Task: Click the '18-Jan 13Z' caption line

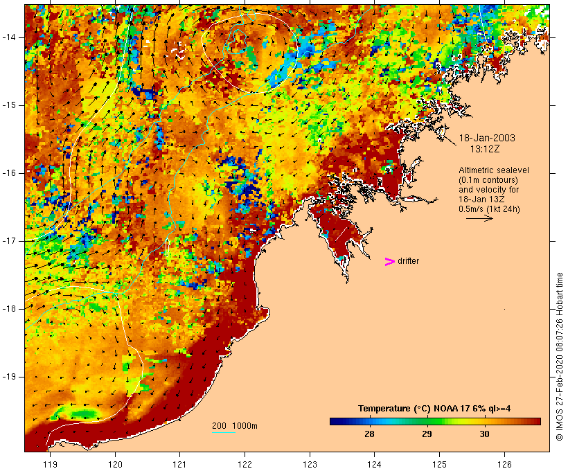Action: (481, 199)
